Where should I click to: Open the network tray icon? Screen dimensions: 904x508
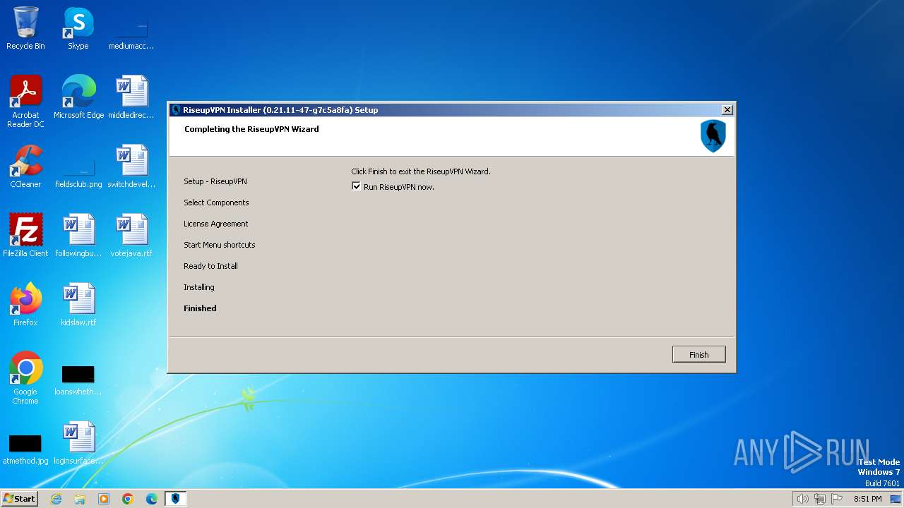tap(820, 499)
